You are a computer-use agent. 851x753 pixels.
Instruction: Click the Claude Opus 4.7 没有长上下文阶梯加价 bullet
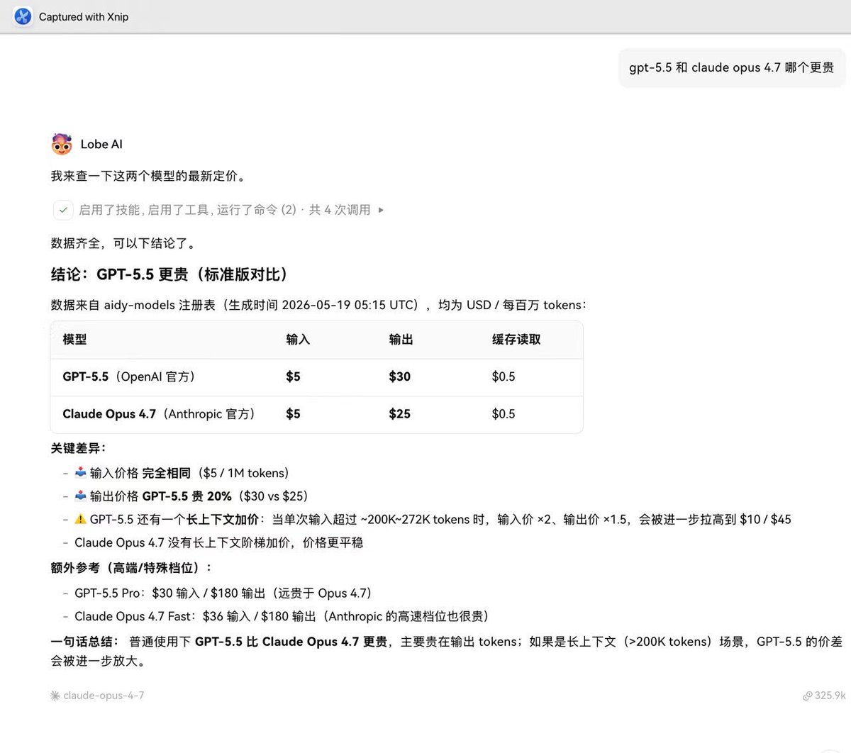pyautogui.click(x=219, y=542)
